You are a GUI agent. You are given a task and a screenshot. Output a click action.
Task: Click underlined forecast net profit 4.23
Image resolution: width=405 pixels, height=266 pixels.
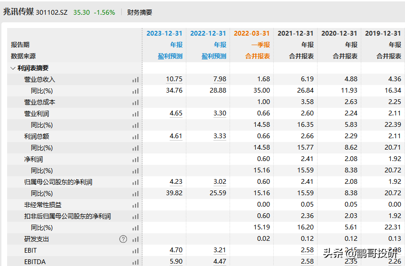coord(176,181)
